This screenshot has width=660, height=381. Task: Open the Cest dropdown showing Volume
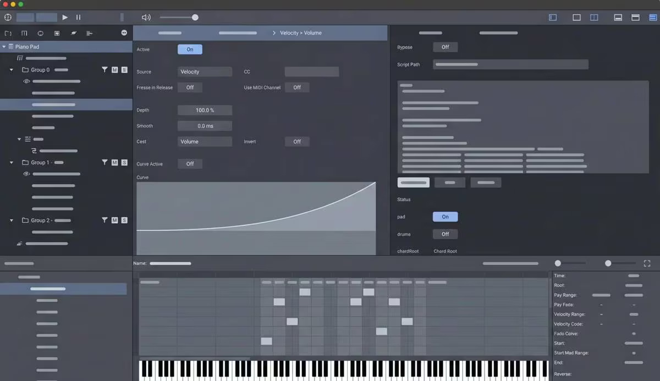205,141
